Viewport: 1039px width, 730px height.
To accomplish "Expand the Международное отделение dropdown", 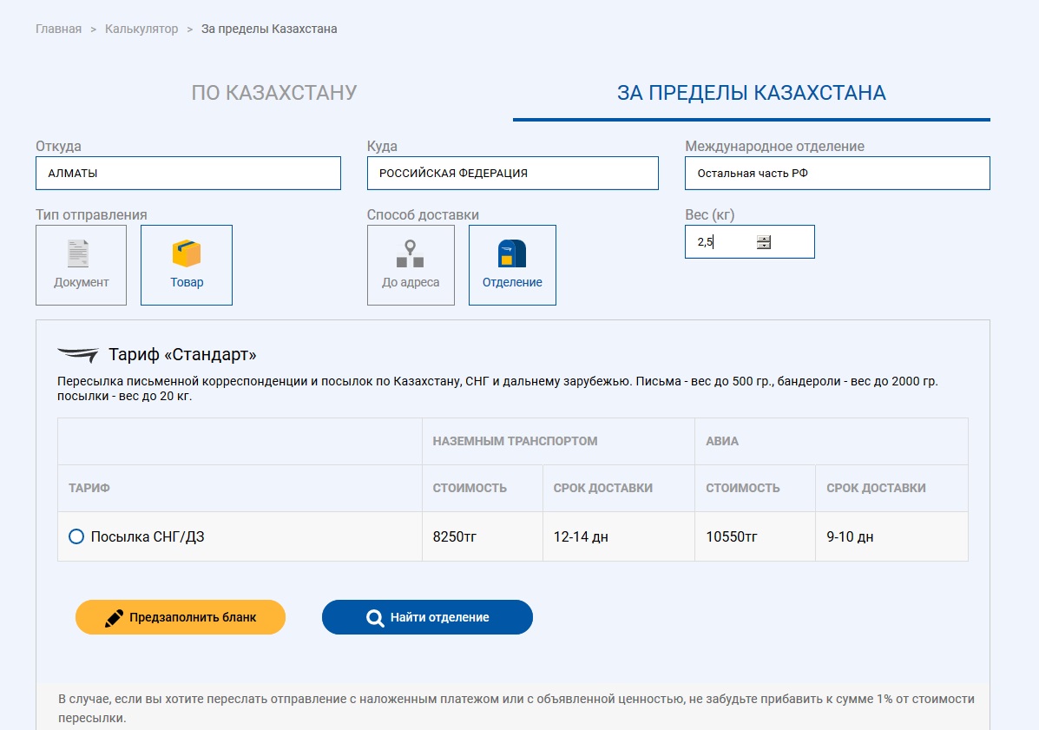I will [x=837, y=173].
